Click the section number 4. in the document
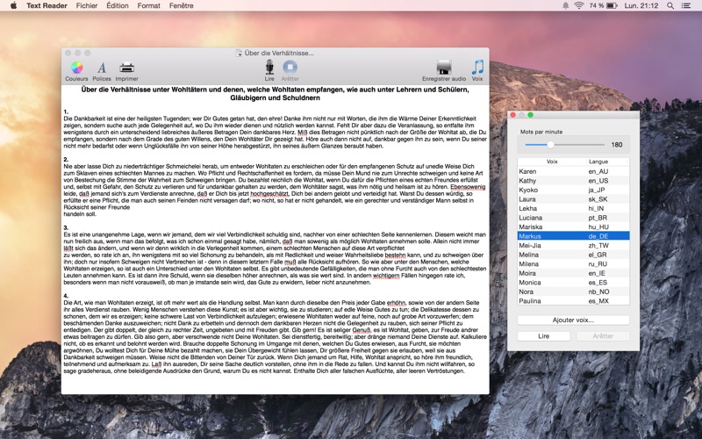This screenshot has width=702, height=439. (66, 296)
